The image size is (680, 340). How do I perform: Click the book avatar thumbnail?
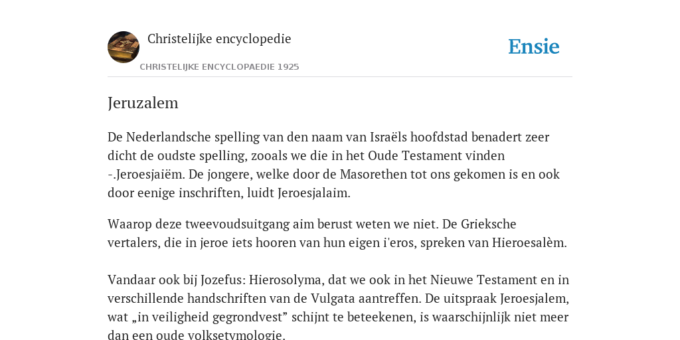[x=124, y=47]
